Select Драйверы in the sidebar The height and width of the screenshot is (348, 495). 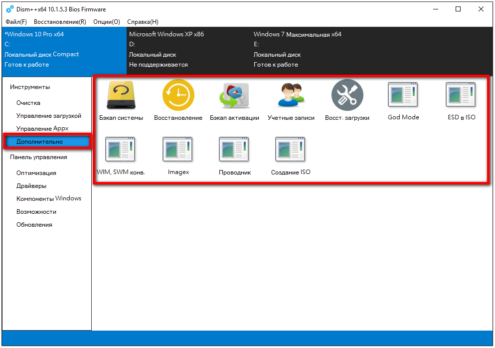click(x=31, y=186)
